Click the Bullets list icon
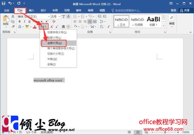Screen dimensions: 194x135 [x=75, y=17]
